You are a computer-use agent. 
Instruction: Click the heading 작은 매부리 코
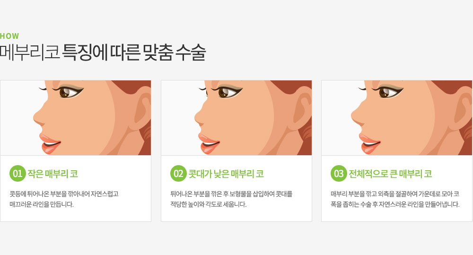tap(53, 174)
